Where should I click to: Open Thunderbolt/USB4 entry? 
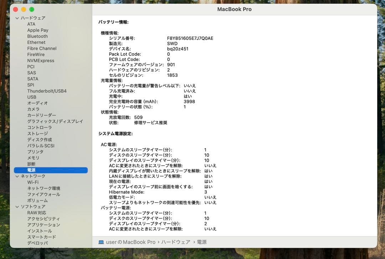point(47,91)
